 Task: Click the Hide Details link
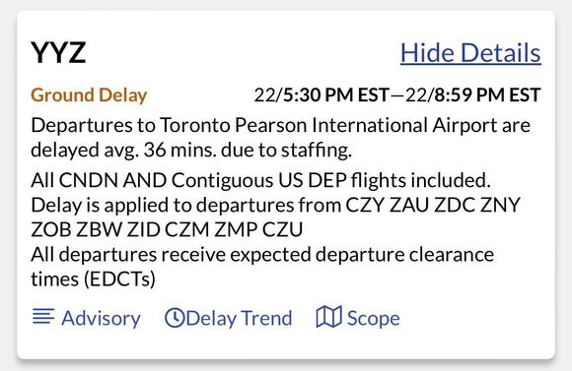(470, 53)
